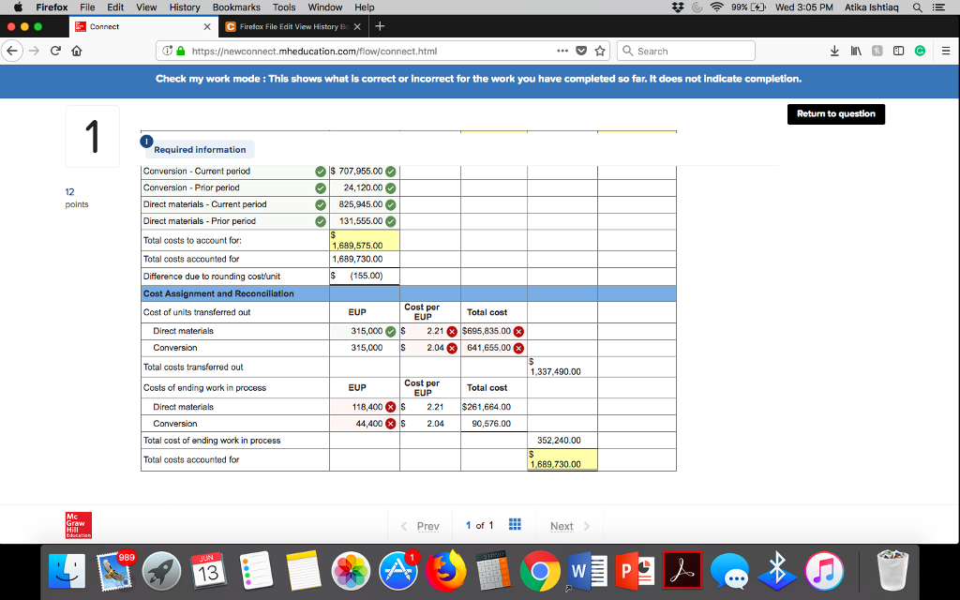Launch Microsoft Word from the dock
The width and height of the screenshot is (960, 600).
(587, 569)
